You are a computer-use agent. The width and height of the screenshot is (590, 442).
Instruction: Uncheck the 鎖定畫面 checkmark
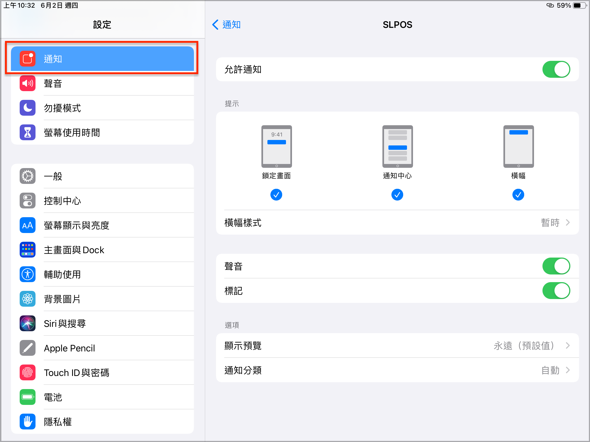[x=276, y=195]
